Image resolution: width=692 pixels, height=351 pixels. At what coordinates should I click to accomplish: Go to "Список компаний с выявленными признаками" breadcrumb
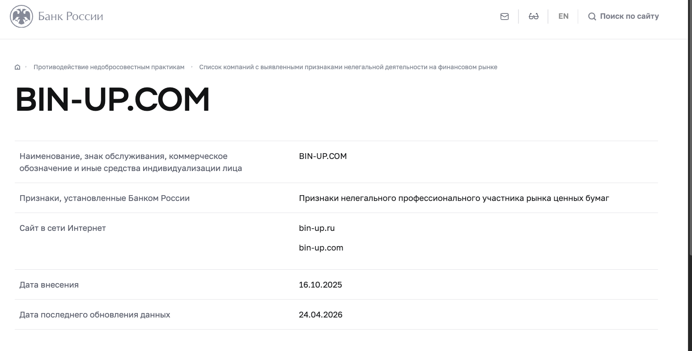click(x=348, y=67)
